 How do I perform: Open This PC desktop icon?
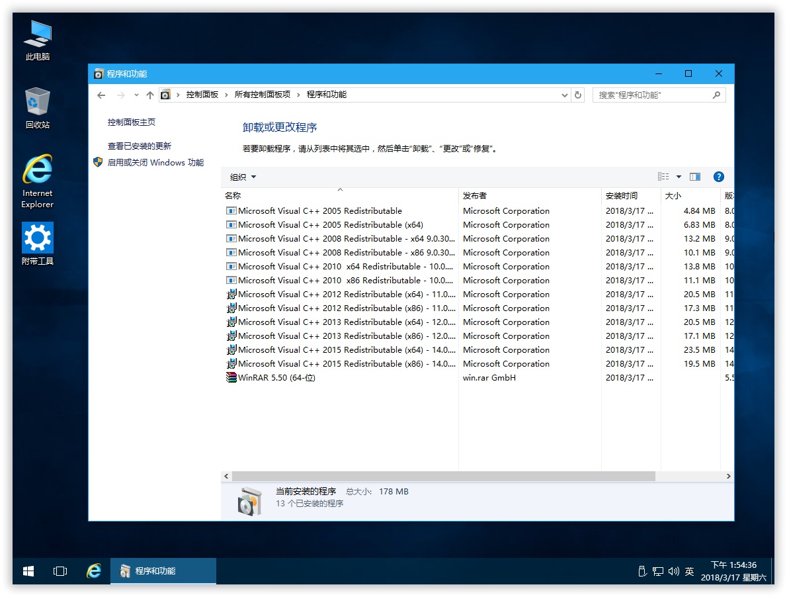coord(38,40)
